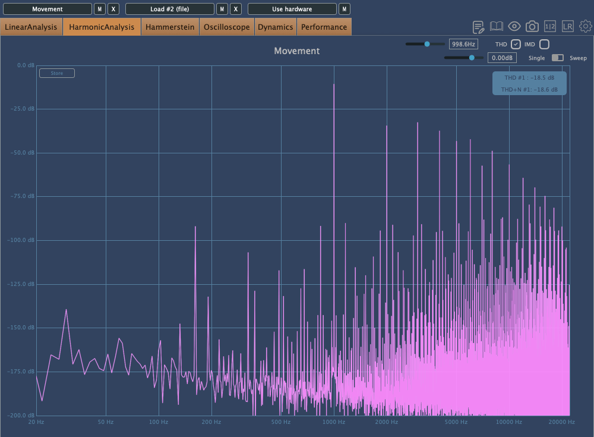Open the notes editor icon
594x437 pixels.
point(479,27)
